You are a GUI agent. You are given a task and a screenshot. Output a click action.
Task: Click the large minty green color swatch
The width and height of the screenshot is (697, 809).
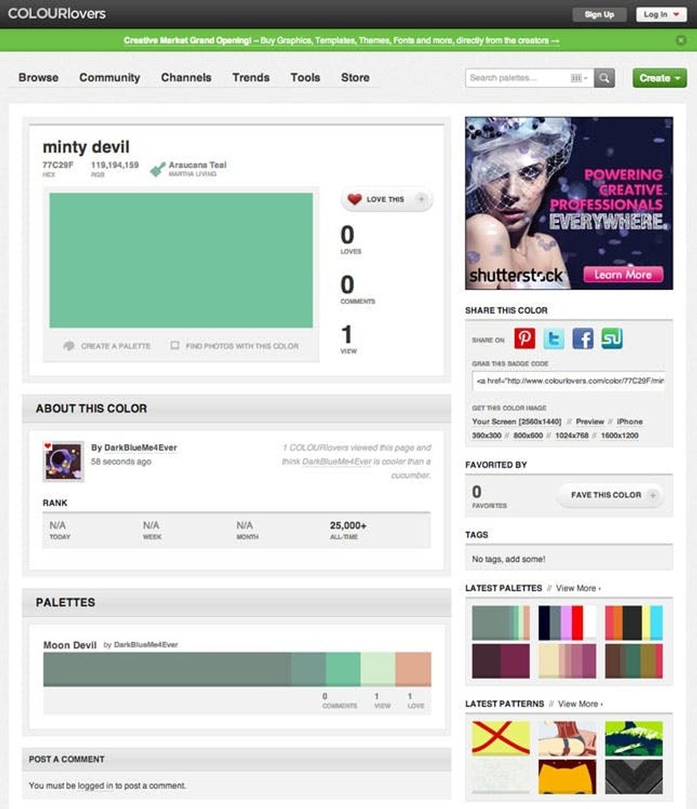tap(181, 260)
